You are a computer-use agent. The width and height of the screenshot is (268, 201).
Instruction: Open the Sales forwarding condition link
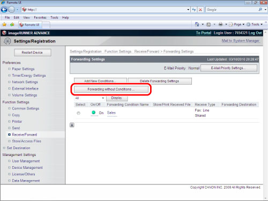click(111, 113)
